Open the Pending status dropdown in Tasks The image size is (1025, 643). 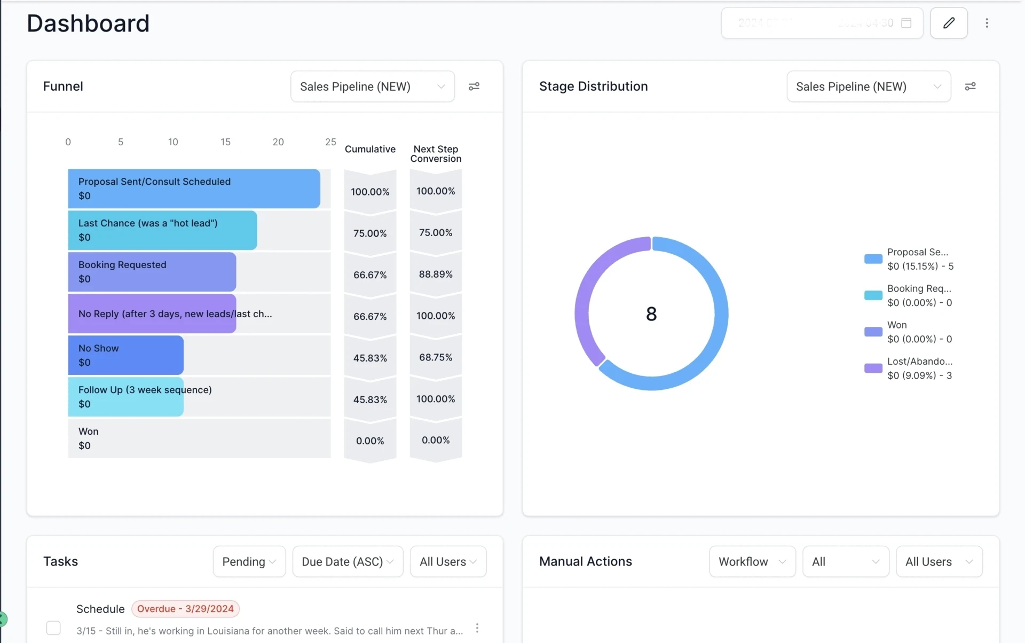(248, 561)
